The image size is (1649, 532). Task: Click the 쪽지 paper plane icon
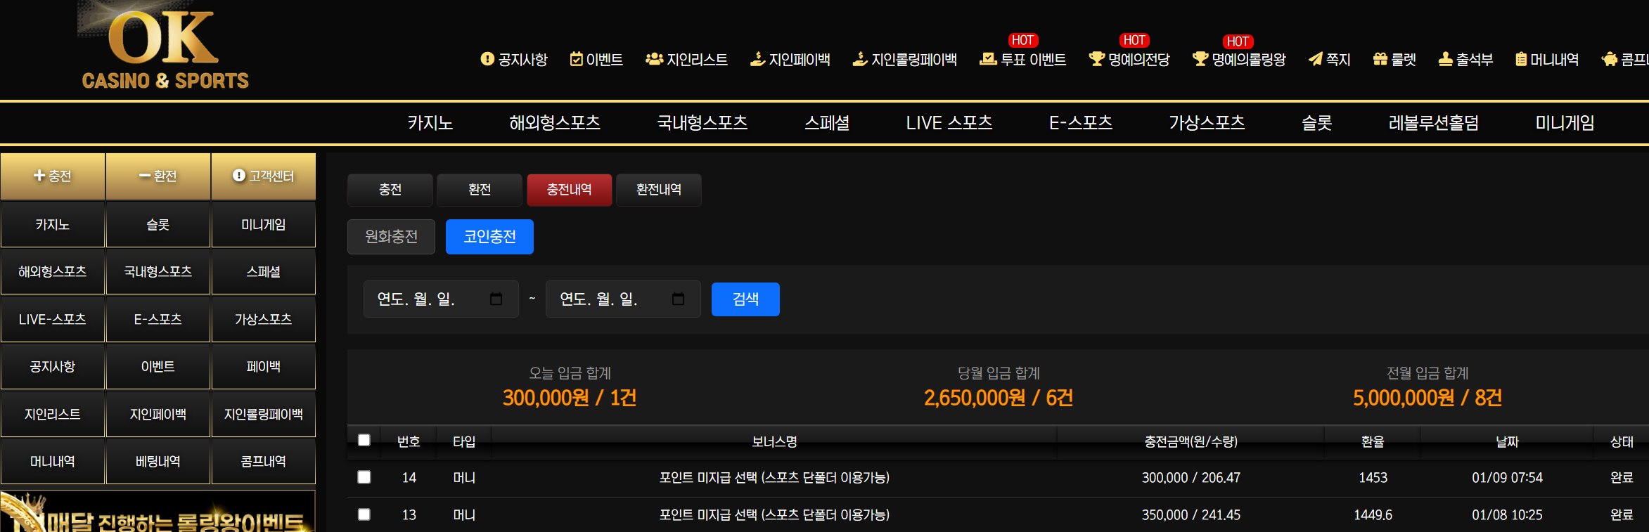(1315, 59)
